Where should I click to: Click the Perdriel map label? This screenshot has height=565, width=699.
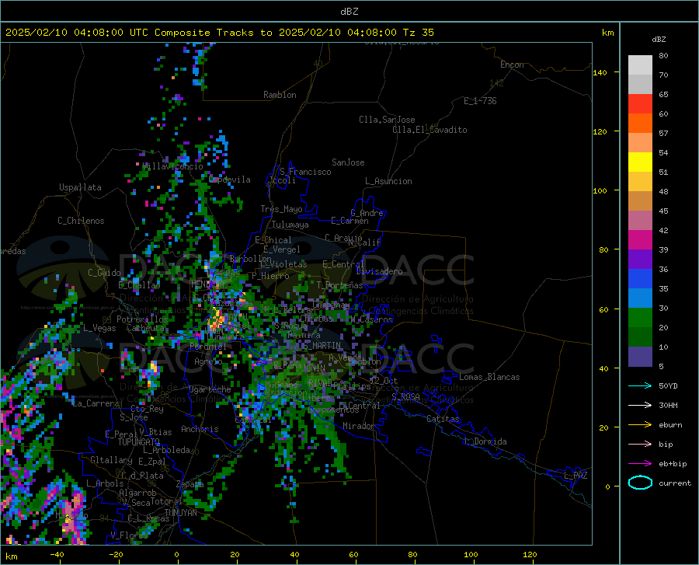click(208, 346)
